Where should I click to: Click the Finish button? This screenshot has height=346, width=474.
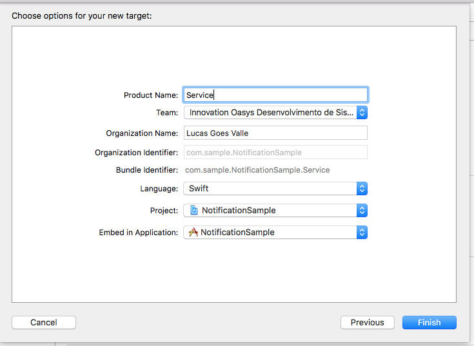[430, 322]
